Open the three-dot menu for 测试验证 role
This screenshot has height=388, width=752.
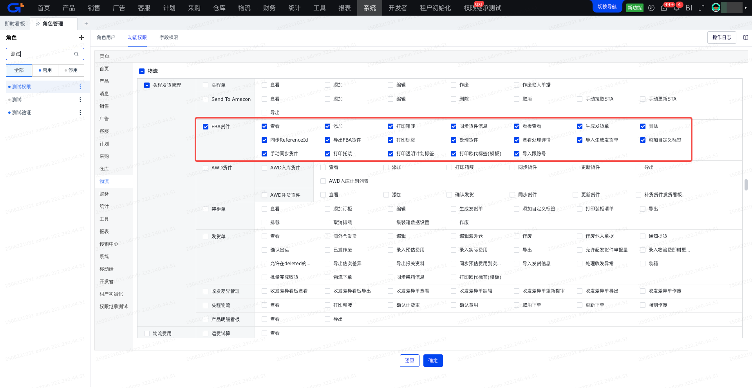(80, 113)
